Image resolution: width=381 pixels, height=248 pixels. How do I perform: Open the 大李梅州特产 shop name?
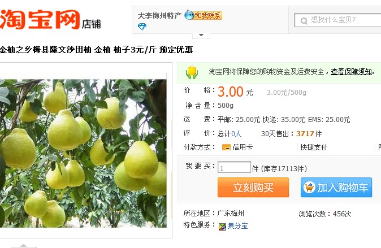coord(159,16)
